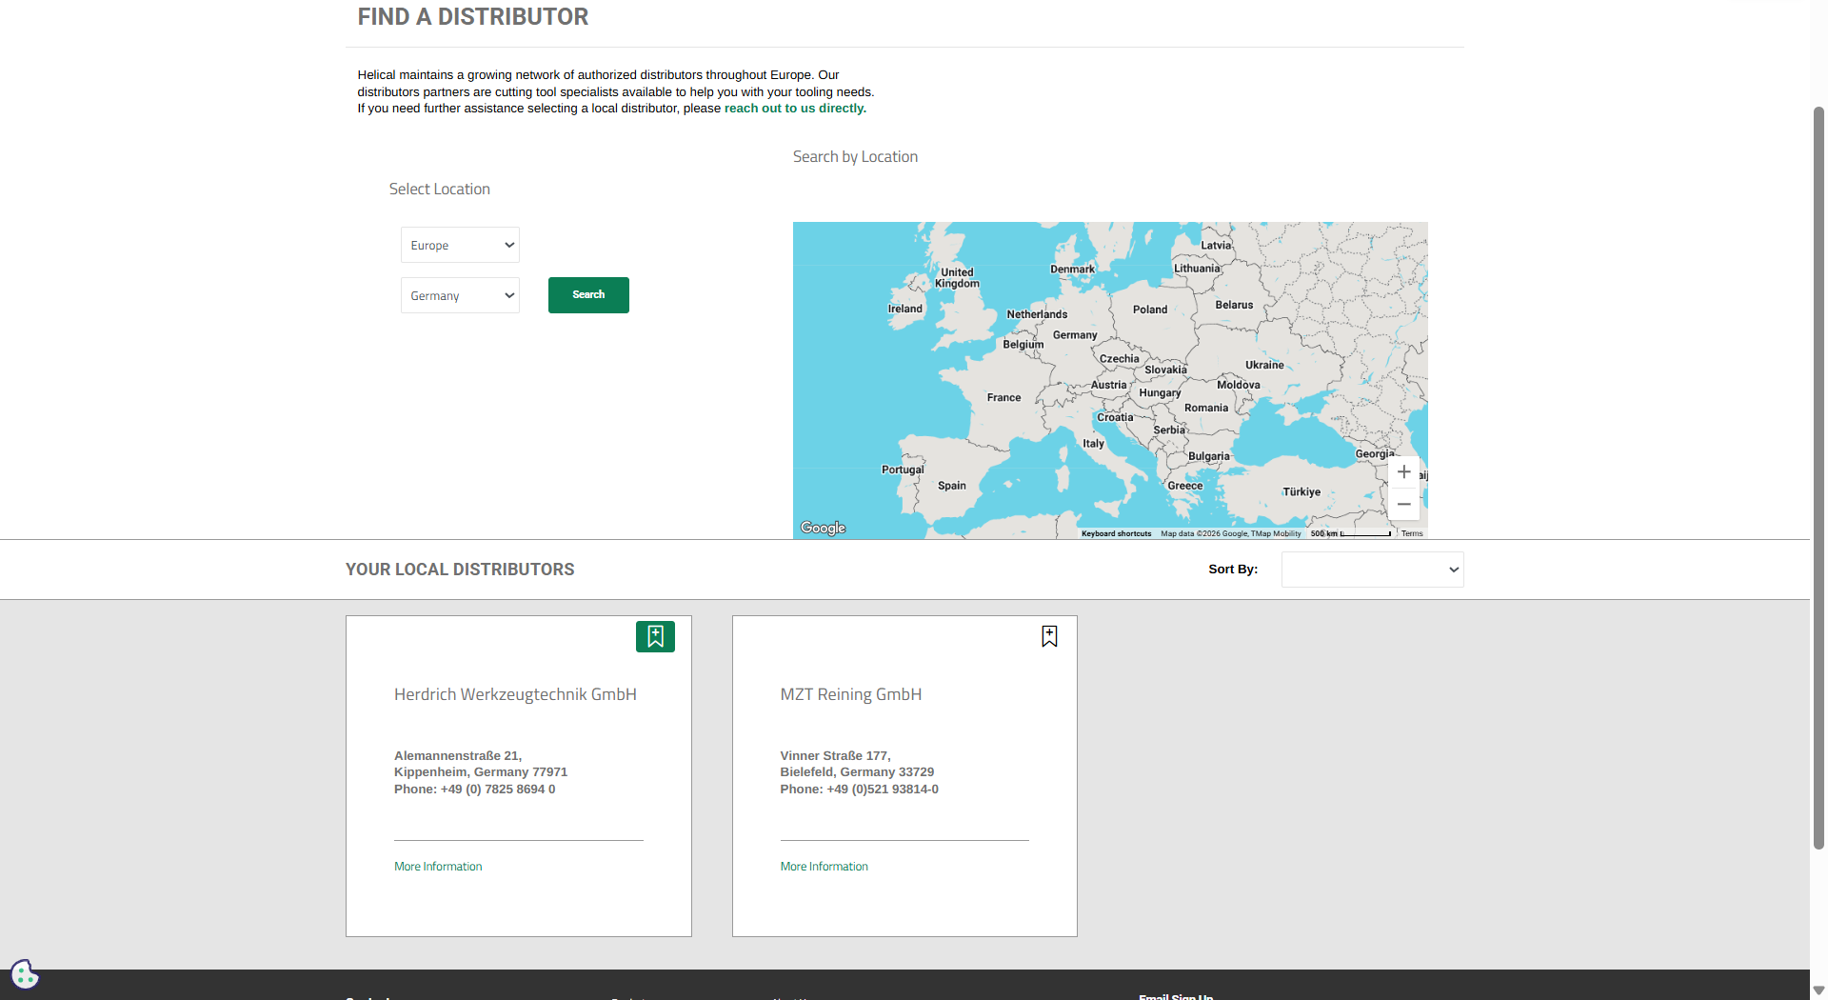Click the Google logo on map
Viewport: 1828px width, 1000px height.
click(823, 528)
